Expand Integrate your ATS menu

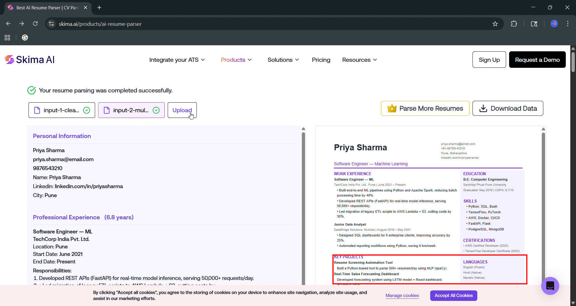tap(177, 60)
